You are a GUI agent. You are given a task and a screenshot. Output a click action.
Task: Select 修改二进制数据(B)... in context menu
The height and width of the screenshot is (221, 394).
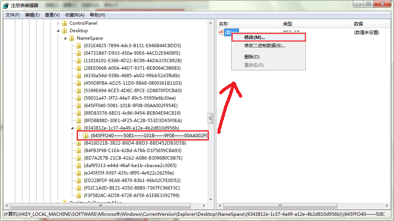[x=265, y=46]
